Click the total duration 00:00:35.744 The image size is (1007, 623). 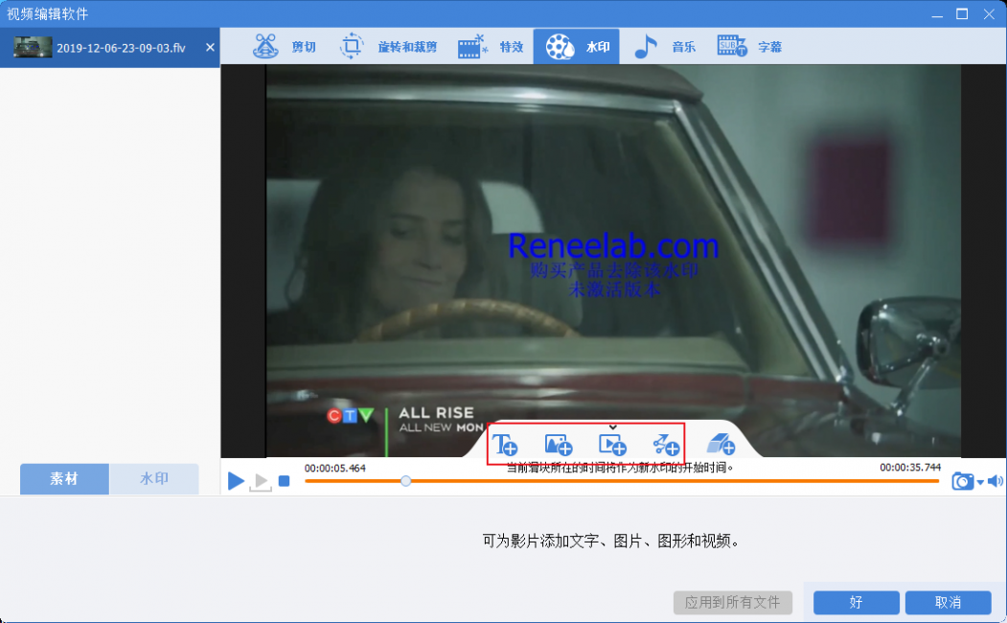pos(910,467)
